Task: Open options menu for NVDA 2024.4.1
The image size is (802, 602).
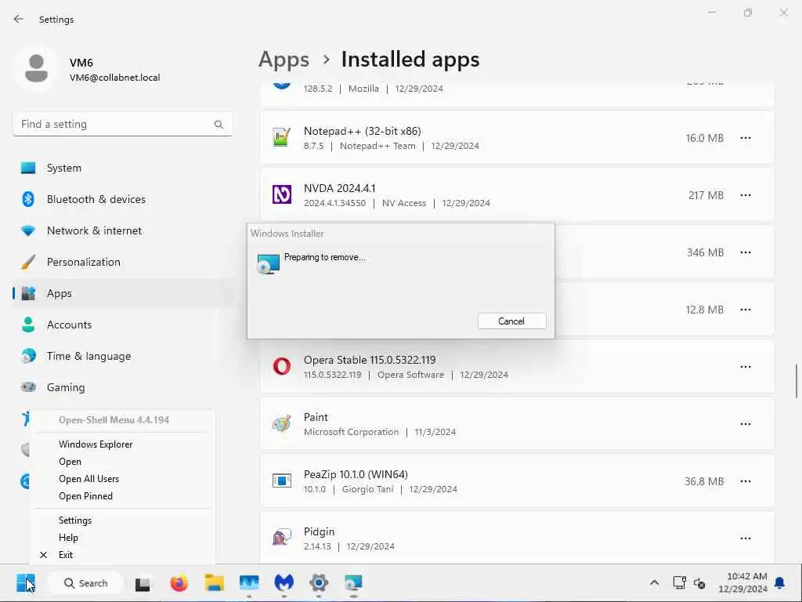Action: tap(746, 195)
